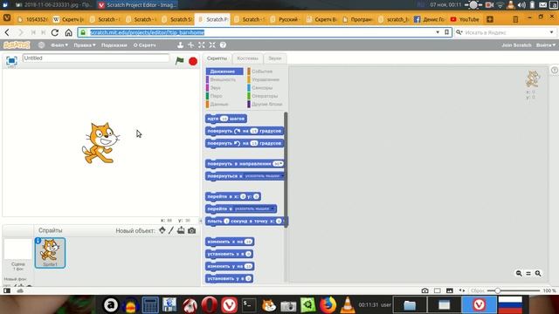Select the Grow sprite tool
The height and width of the screenshot is (314, 559).
pos(202,44)
